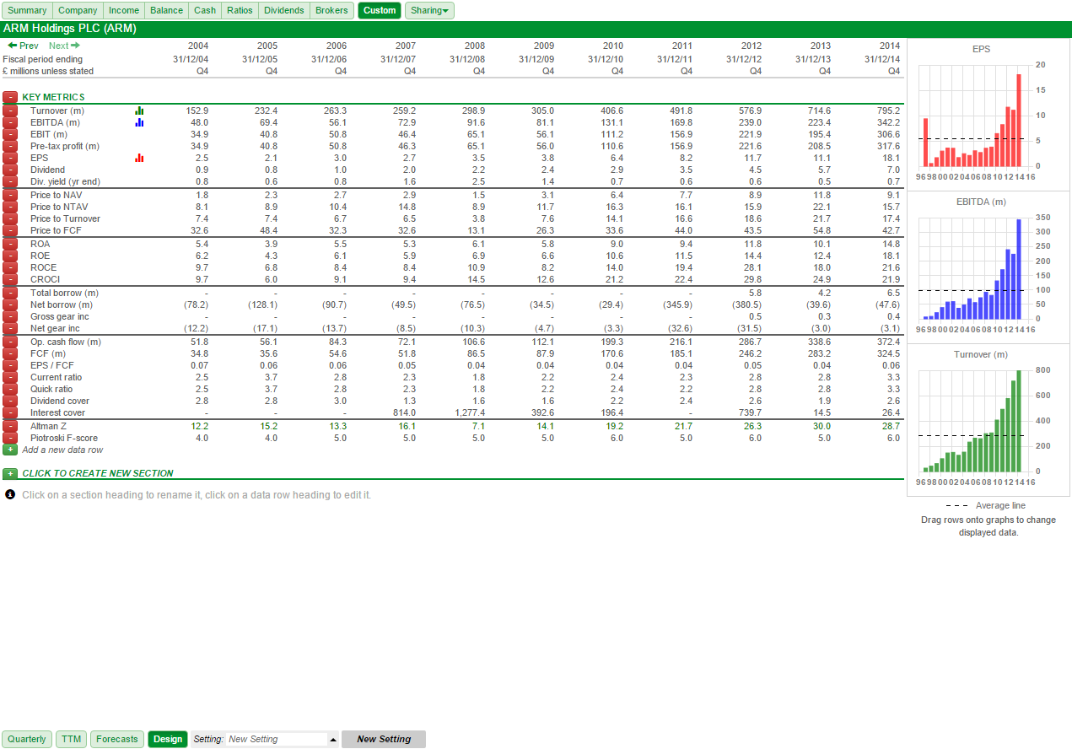Remove the KEY METRICS section with minus icon
Viewport: 1072px width, 749px height.
(10, 97)
